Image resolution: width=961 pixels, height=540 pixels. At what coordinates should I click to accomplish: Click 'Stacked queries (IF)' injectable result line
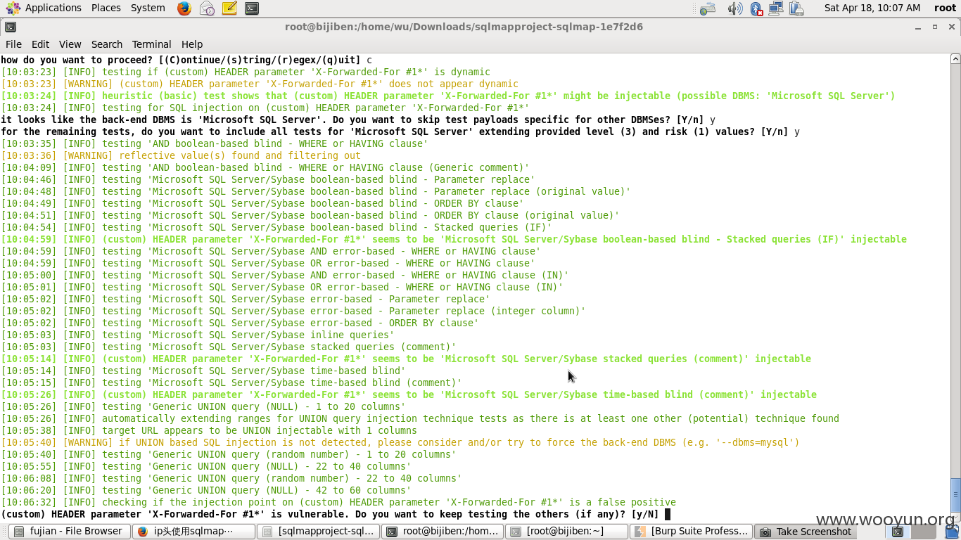point(454,239)
